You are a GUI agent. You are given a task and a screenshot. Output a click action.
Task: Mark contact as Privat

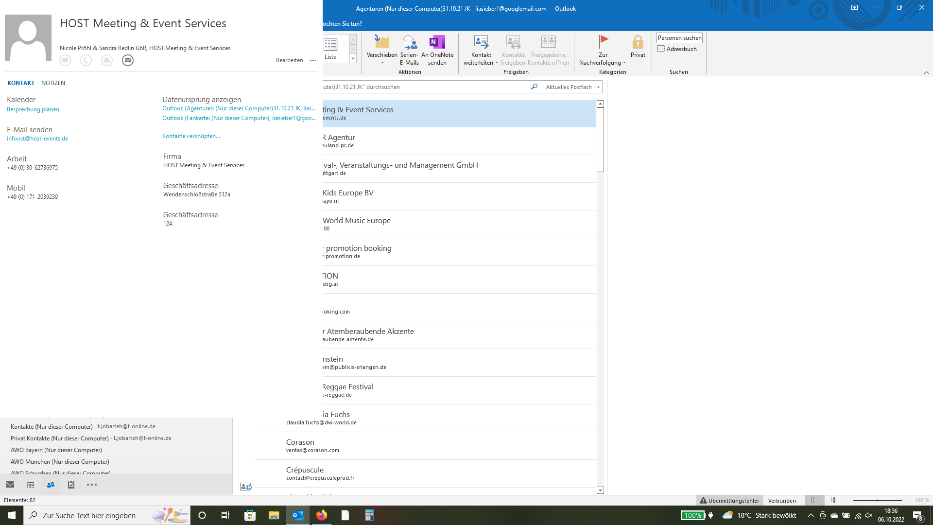tap(638, 47)
